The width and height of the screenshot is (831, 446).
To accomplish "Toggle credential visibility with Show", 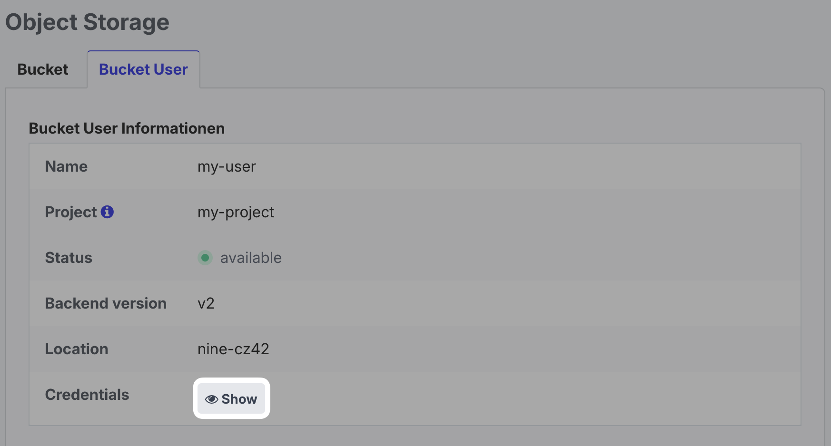I will (232, 399).
